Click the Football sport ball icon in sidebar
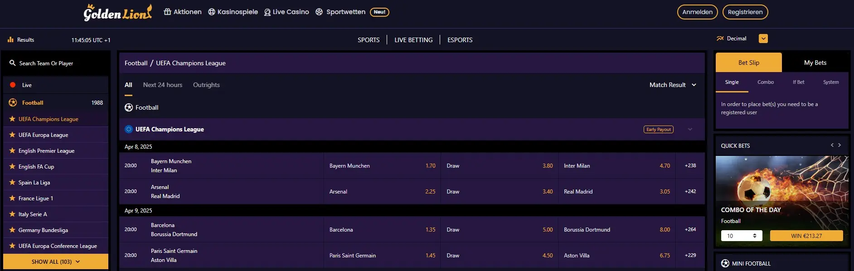854x271 pixels. [13, 102]
